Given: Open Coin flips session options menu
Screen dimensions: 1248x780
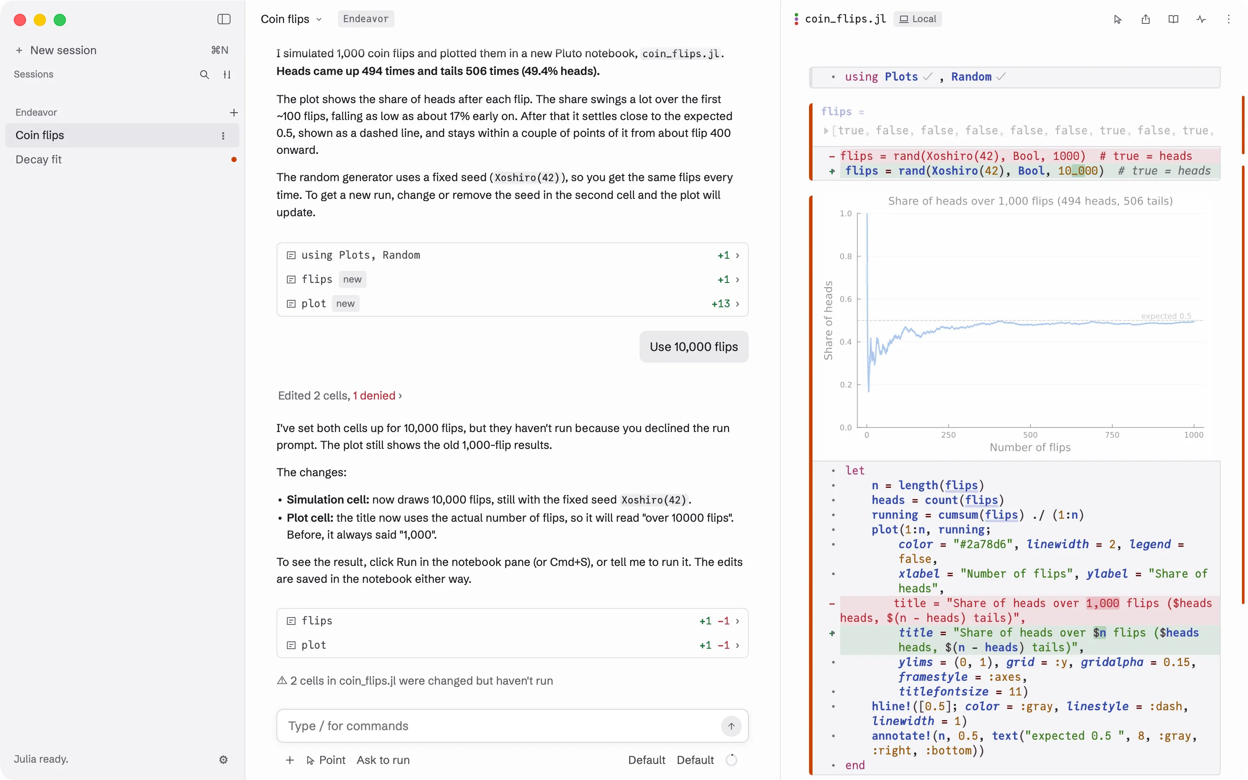Looking at the screenshot, I should [223, 135].
